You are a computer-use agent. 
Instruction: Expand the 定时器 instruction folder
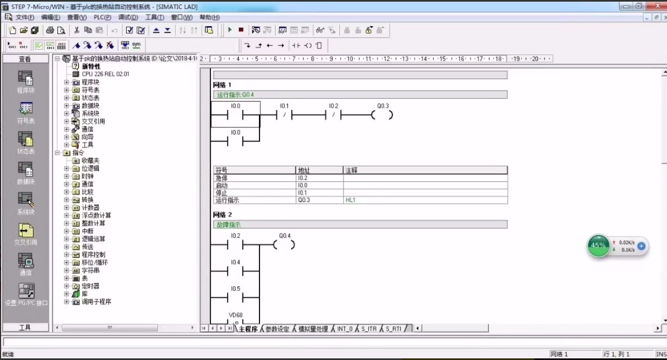click(67, 286)
